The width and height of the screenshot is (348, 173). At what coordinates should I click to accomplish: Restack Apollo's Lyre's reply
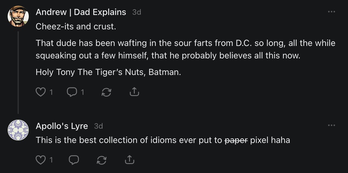click(101, 160)
